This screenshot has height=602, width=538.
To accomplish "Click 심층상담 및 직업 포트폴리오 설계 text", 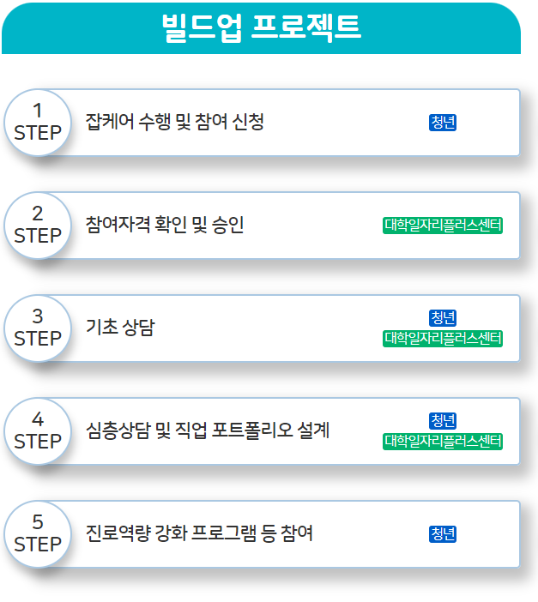I will pyautogui.click(x=208, y=430).
